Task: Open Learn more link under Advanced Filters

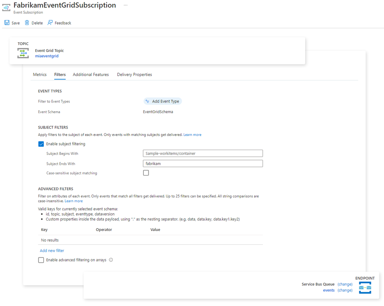Action: click(73, 201)
